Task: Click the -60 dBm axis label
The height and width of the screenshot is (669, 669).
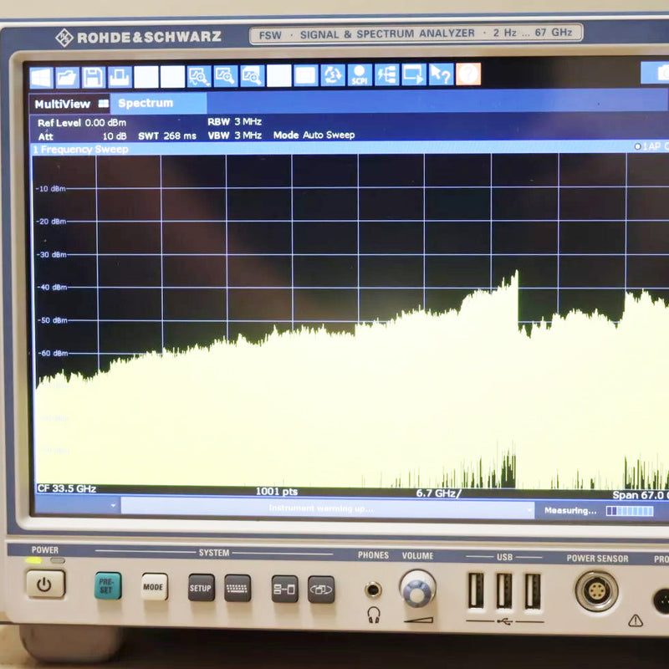Action: coord(53,353)
